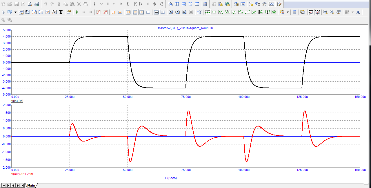Viewport: 371px width, 188px height.
Task: Switch to the Main tab
Action: click(x=31, y=185)
